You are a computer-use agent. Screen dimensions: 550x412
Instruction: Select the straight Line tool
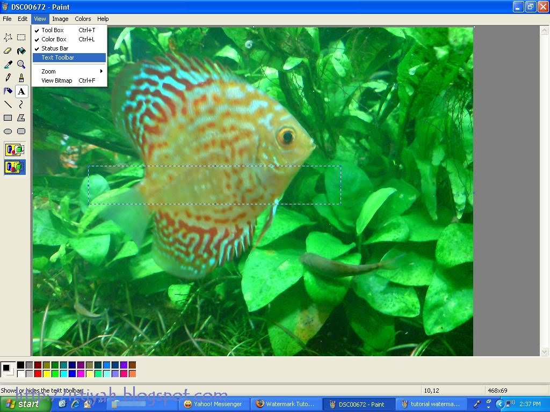[8, 105]
